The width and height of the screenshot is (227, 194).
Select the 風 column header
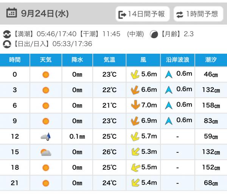tap(143, 60)
